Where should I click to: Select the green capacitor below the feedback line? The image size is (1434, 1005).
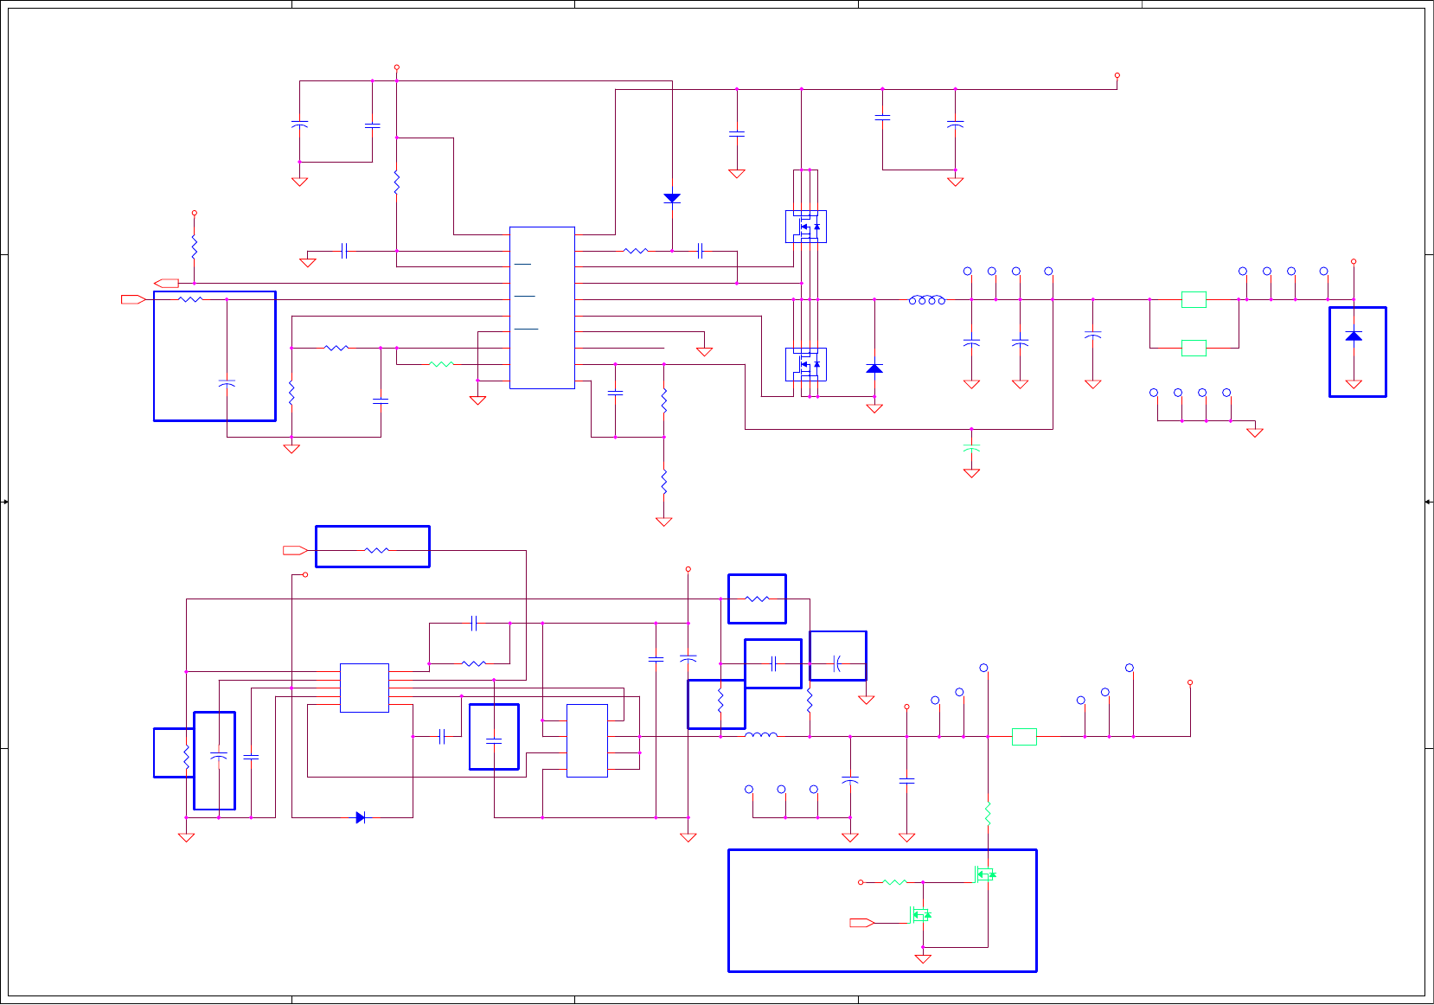pyautogui.click(x=971, y=449)
